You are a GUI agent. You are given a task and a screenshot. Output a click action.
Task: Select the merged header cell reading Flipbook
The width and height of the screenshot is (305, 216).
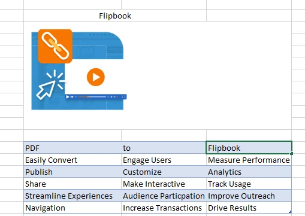[115, 16]
